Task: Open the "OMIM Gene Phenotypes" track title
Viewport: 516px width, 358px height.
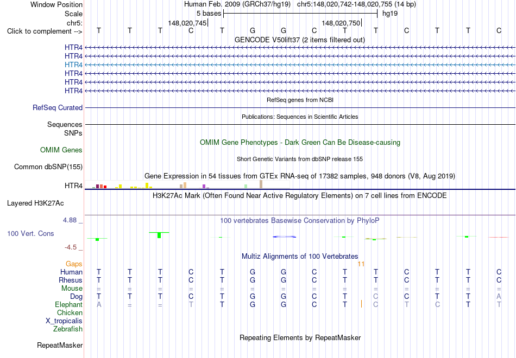Action: tap(300, 142)
